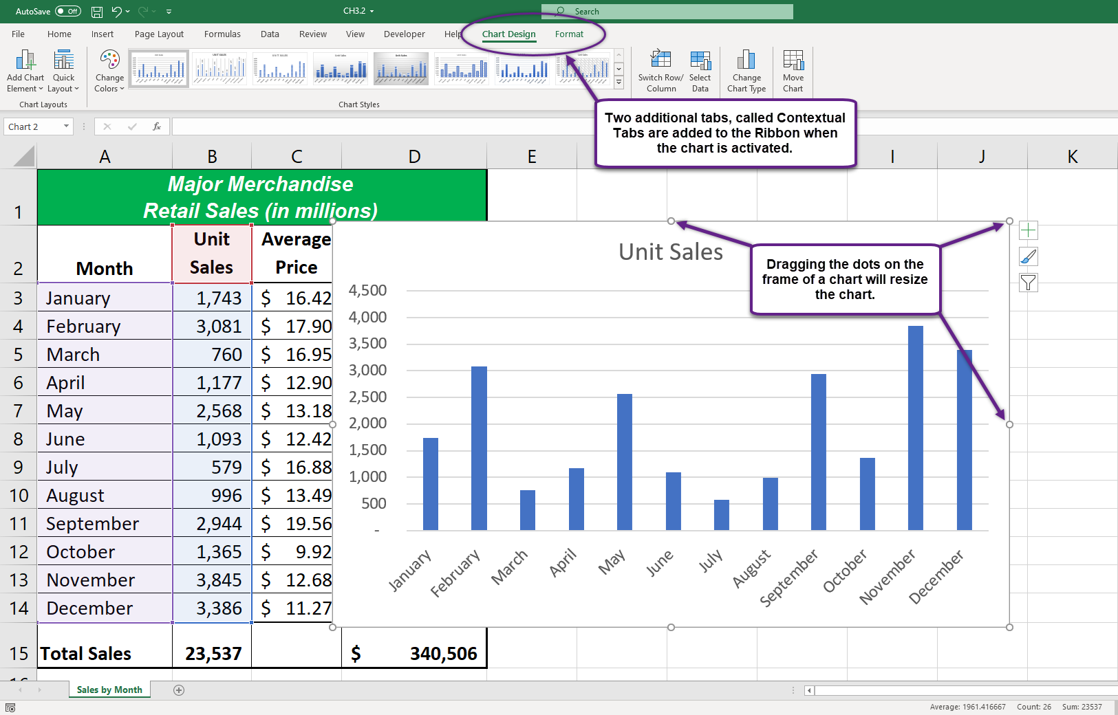Screen dimensions: 1118x715
Task: Switch to the Insert tab
Action: (x=103, y=34)
